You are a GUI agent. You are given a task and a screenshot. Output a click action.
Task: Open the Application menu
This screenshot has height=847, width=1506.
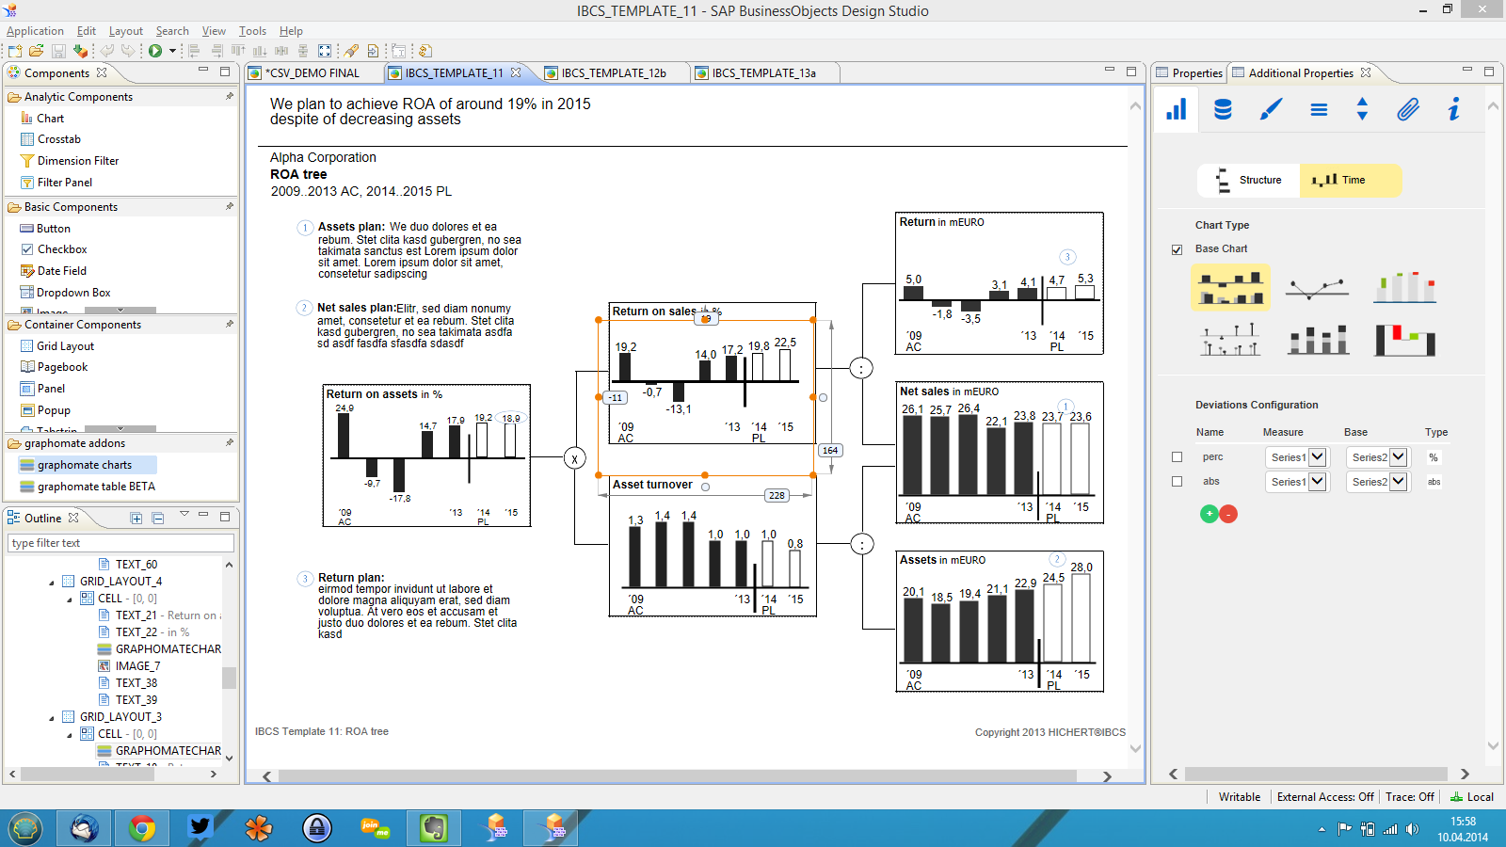[35, 31]
